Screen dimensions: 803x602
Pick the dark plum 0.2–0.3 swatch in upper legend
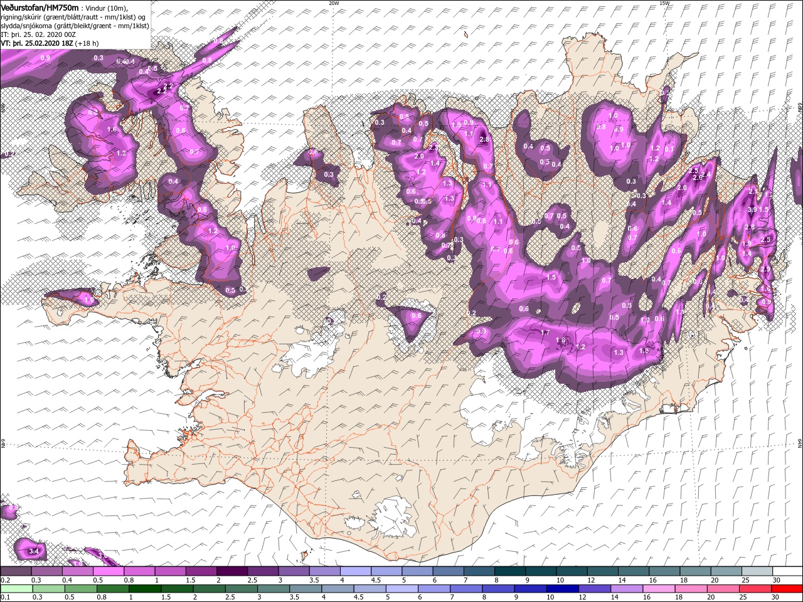coord(16,571)
